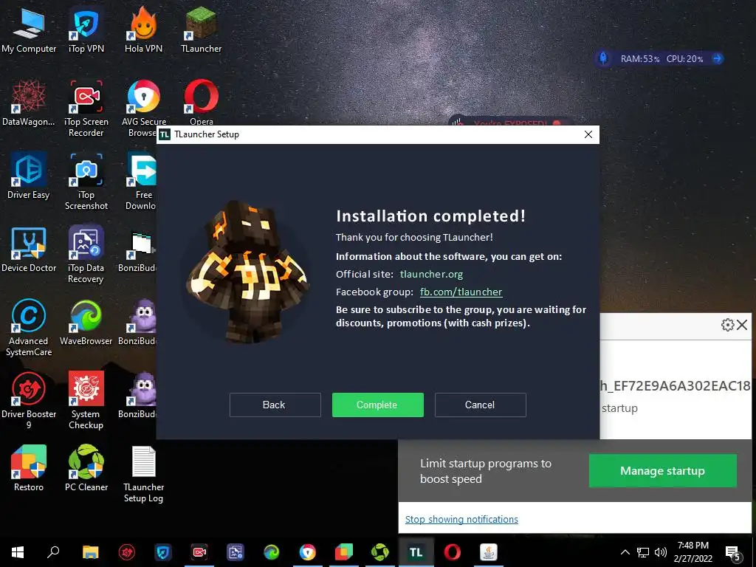Viewport: 756px width, 567px height.
Task: Launch iTop Screenshot desktop icon
Action: point(86,182)
